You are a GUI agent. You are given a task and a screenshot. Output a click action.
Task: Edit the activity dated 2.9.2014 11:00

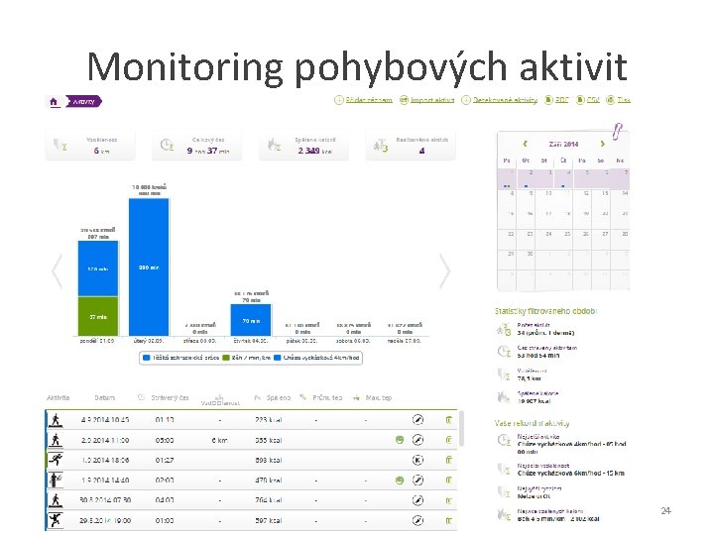point(417,440)
